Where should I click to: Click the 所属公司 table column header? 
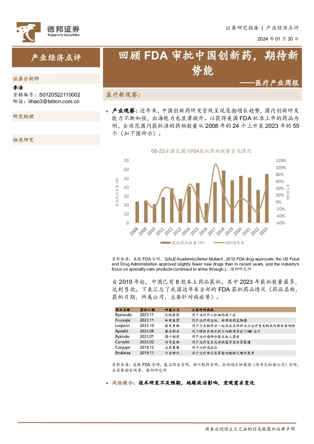172,310
